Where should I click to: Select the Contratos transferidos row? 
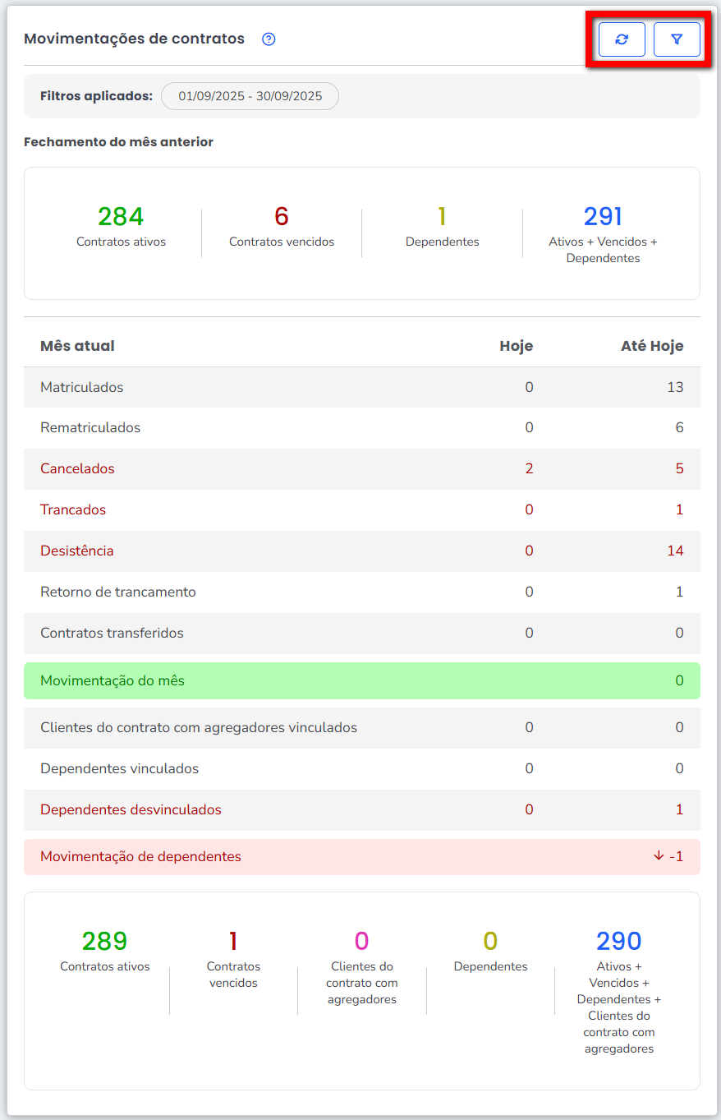point(112,634)
